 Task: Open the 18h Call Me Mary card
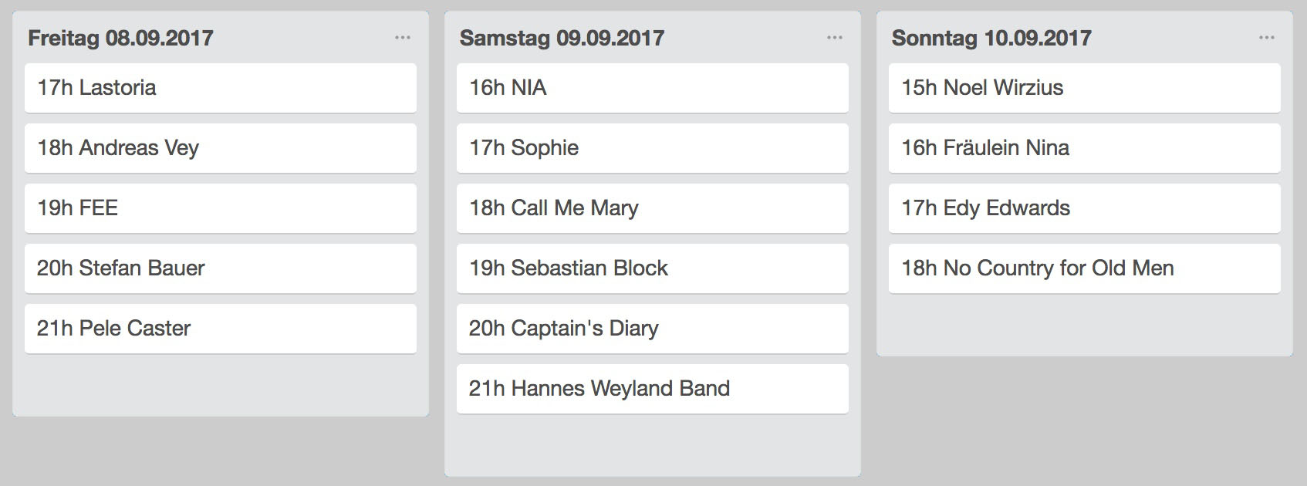653,208
